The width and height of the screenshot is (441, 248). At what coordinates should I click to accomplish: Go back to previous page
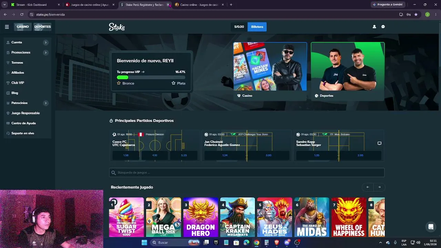5,14
